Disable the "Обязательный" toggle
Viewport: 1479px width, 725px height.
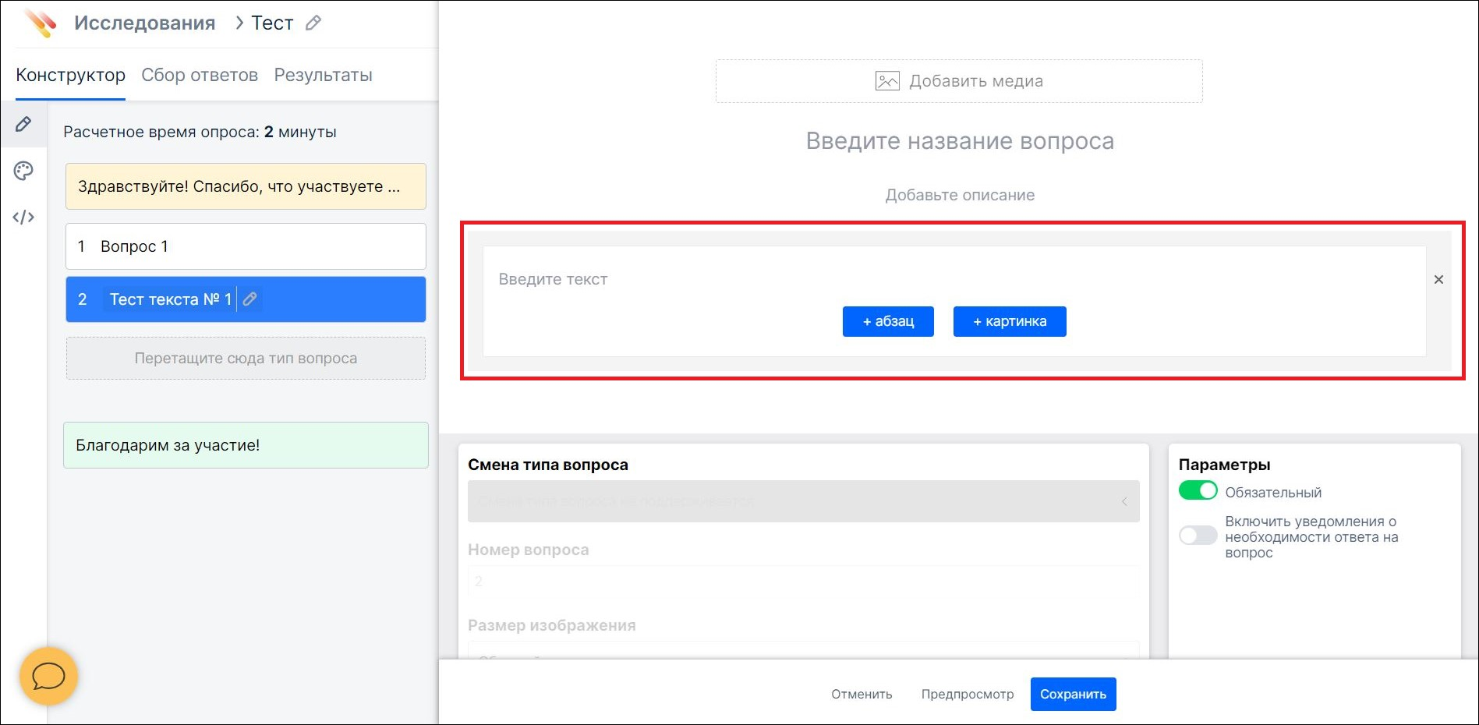point(1198,491)
